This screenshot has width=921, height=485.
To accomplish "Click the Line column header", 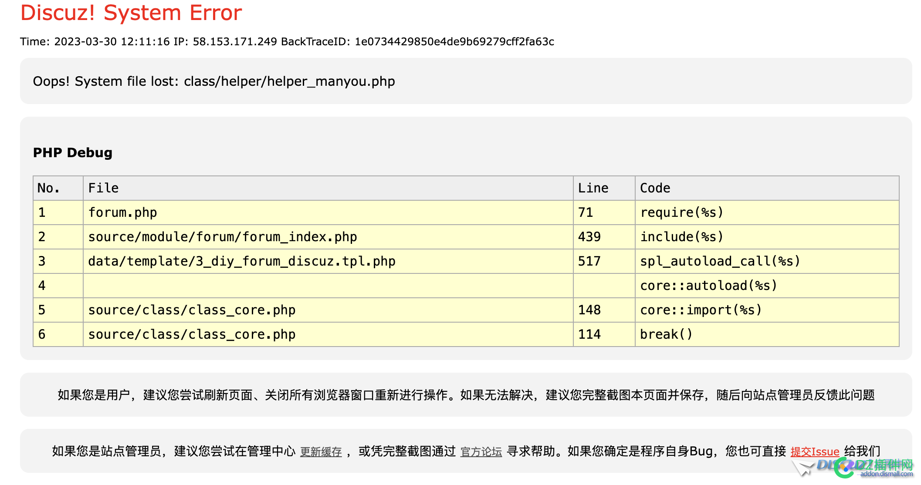I will [604, 188].
